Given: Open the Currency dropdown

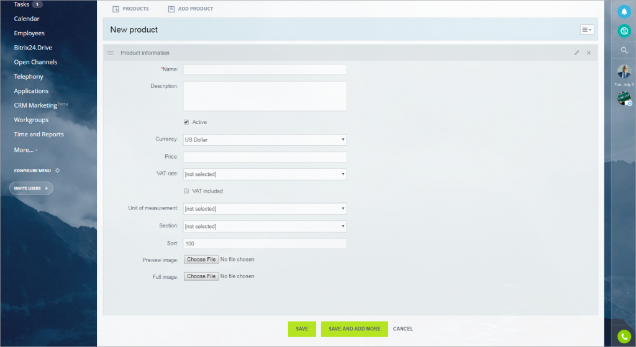Looking at the screenshot, I should 265,139.
